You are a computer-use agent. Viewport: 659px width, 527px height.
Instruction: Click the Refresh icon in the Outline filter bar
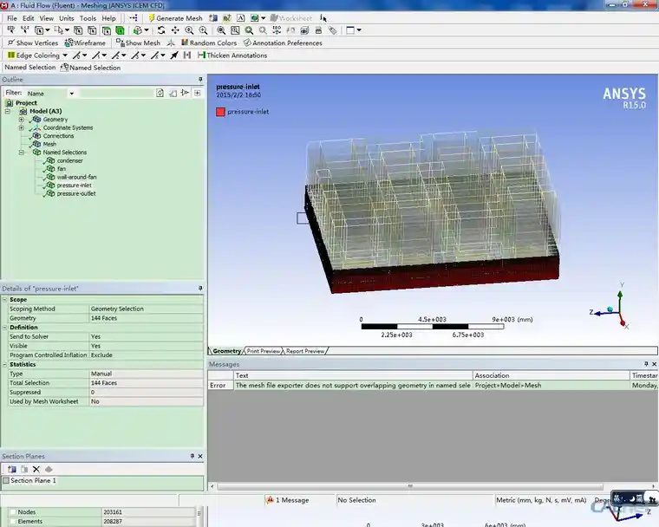[x=160, y=93]
